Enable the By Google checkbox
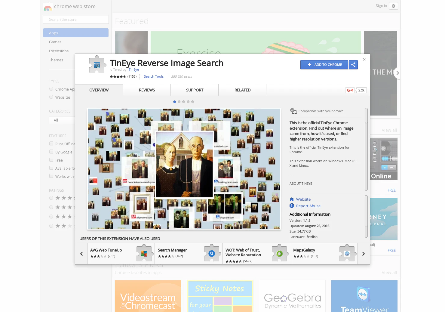This screenshot has width=445, height=312. [51, 152]
